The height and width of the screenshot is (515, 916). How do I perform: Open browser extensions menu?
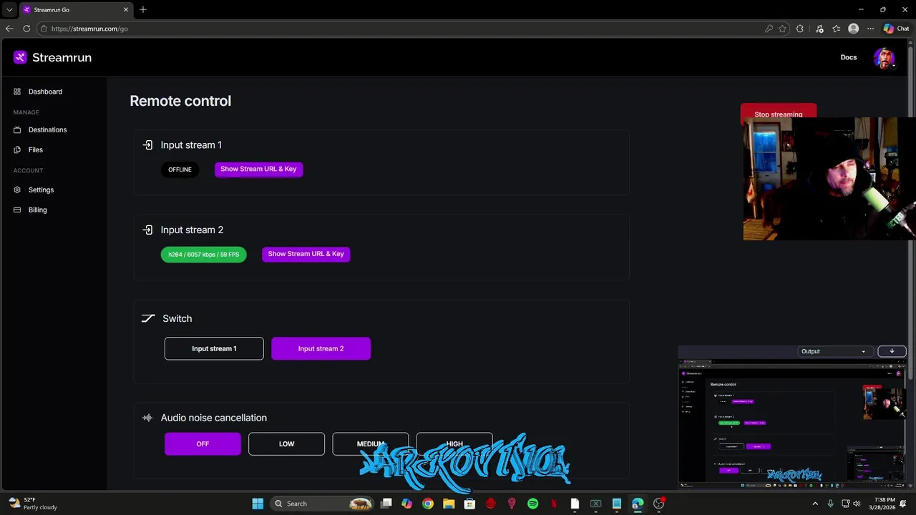pyautogui.click(x=800, y=29)
